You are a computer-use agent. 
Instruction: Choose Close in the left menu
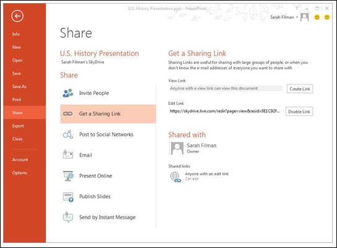point(17,139)
